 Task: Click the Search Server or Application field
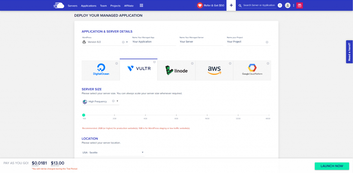pyautogui.click(x=259, y=6)
